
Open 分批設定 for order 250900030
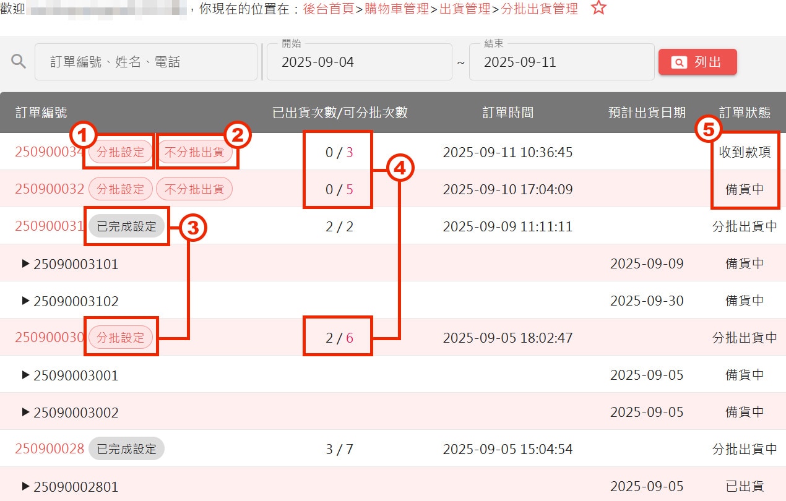[x=120, y=338]
